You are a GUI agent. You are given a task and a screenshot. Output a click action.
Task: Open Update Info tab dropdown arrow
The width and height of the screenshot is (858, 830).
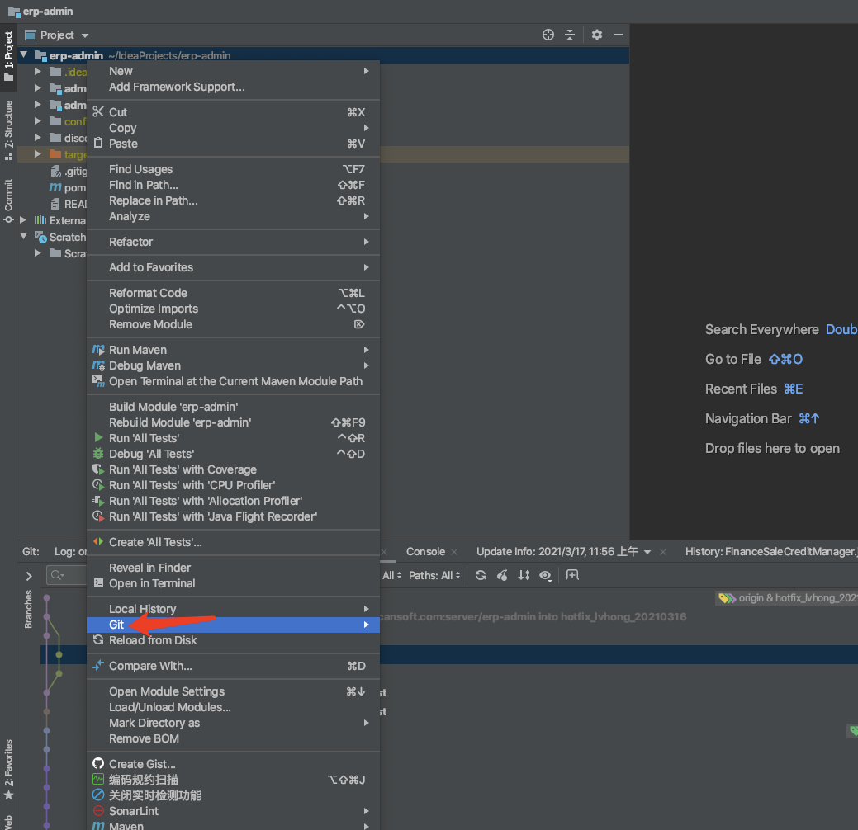pyautogui.click(x=647, y=552)
